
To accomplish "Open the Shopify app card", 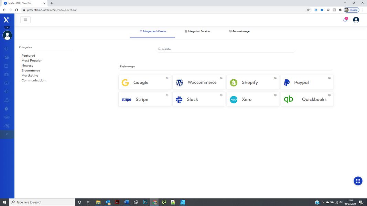I will (x=253, y=82).
